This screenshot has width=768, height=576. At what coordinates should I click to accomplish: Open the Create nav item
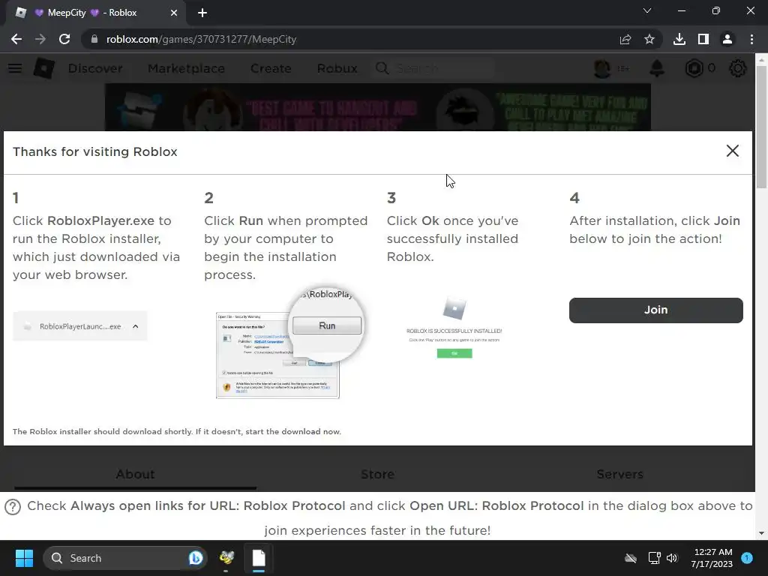pos(271,68)
